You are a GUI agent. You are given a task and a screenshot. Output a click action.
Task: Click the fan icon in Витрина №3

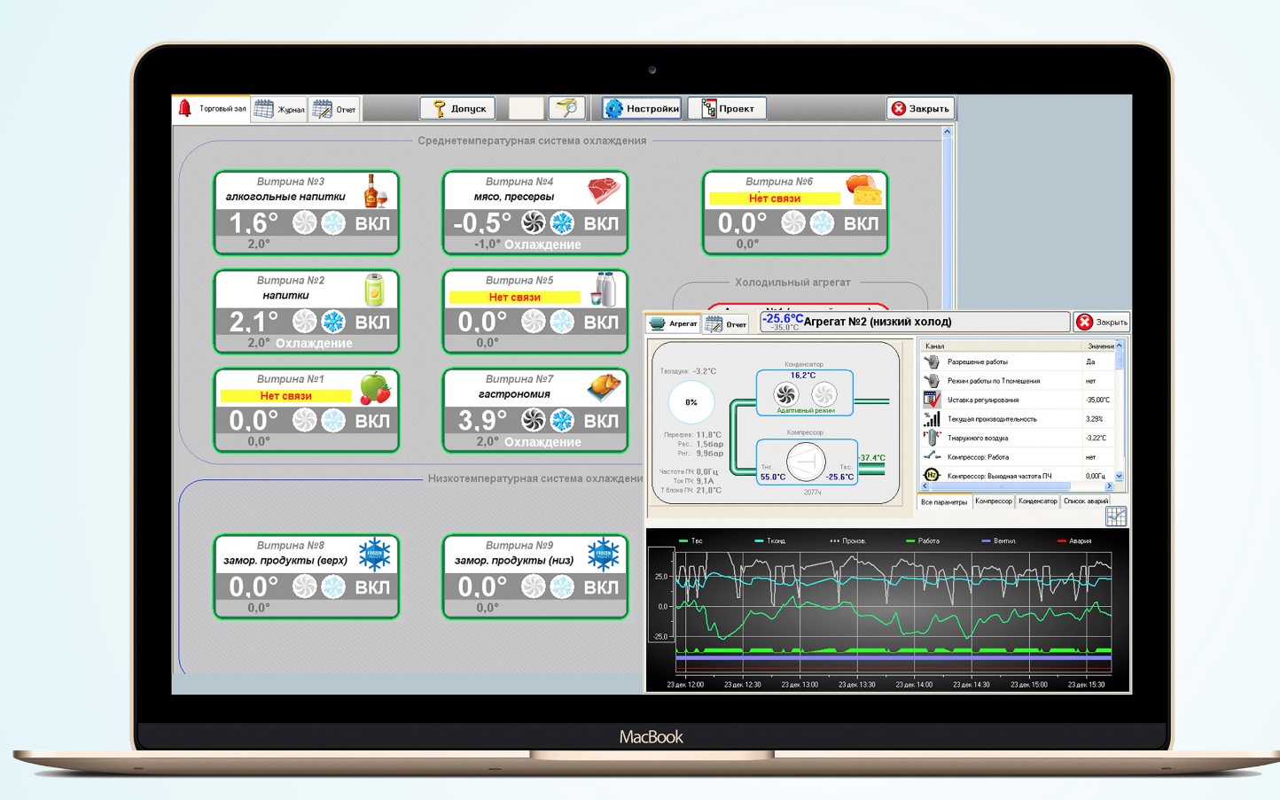305,223
